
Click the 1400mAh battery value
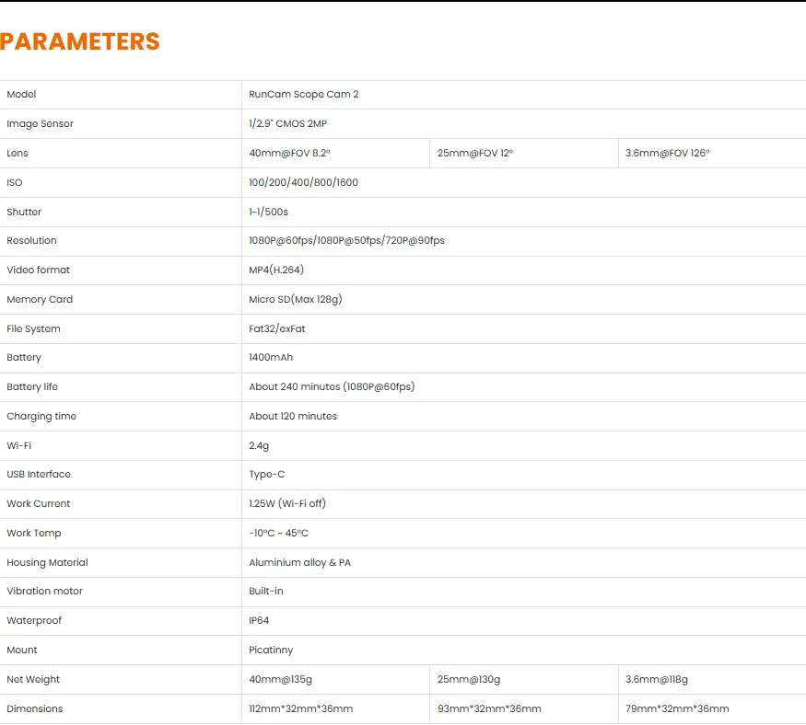[x=271, y=357]
